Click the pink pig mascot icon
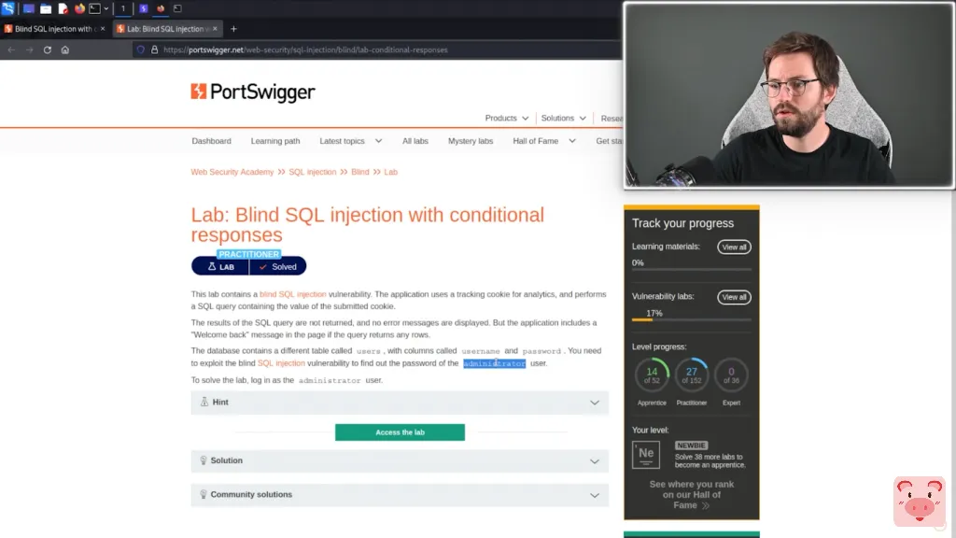The height and width of the screenshot is (538, 956). coord(920,502)
